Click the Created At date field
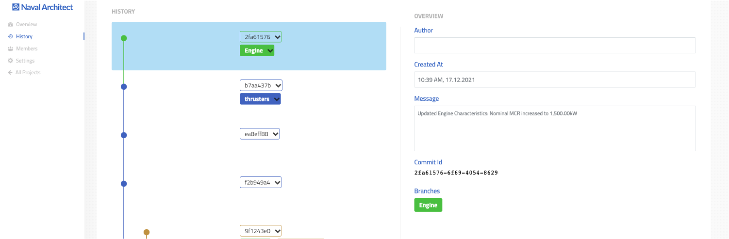 click(x=555, y=80)
